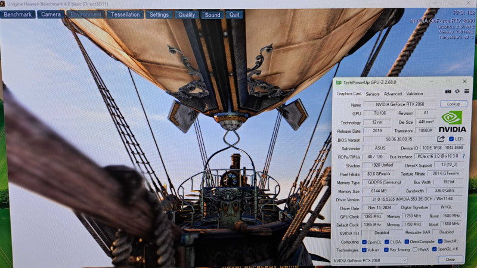
Task: Click the Memory Size 6144 MB value
Action: [379, 191]
